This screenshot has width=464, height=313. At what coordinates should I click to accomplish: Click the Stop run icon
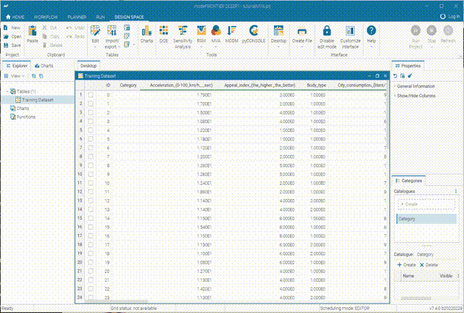pyautogui.click(x=431, y=30)
